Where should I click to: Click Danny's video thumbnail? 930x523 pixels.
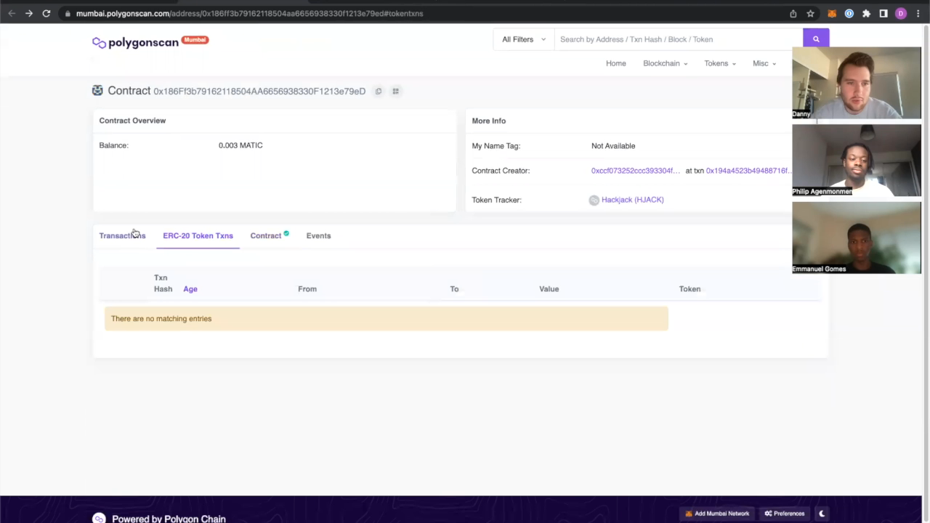857,82
